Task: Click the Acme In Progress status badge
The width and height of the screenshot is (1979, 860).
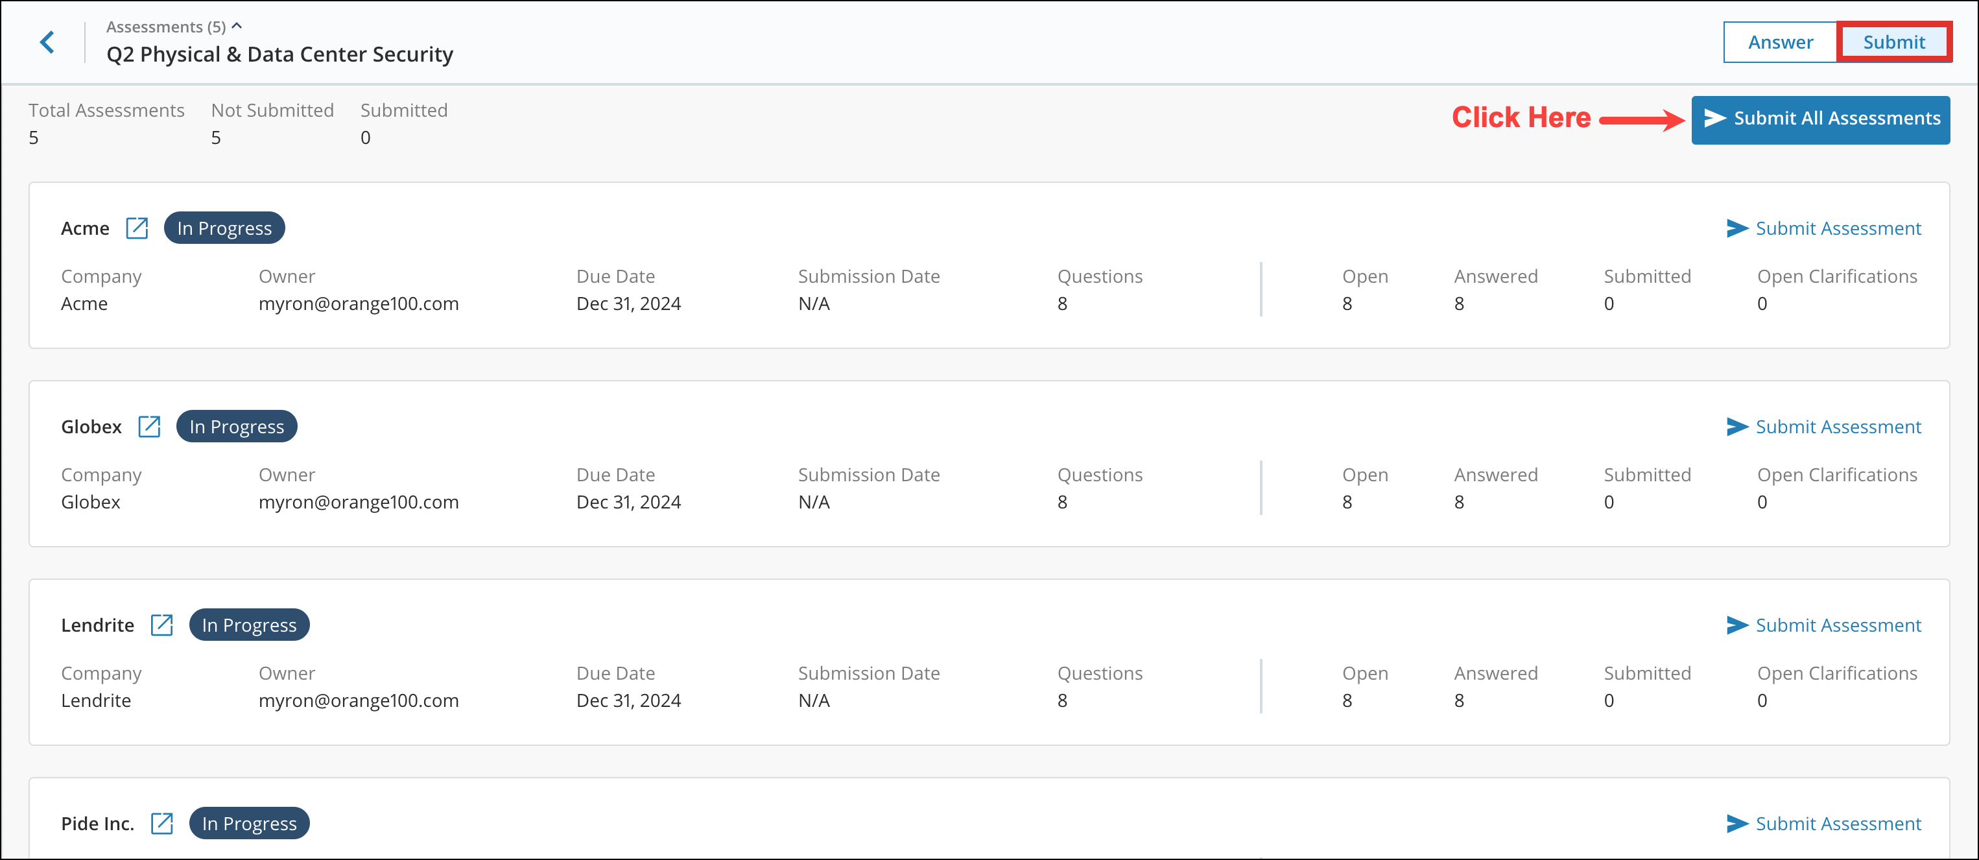Action: 224,228
